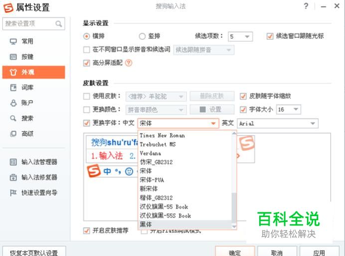Launch 输入法修复器 from sidebar
345x256 pixels.
click(34, 177)
